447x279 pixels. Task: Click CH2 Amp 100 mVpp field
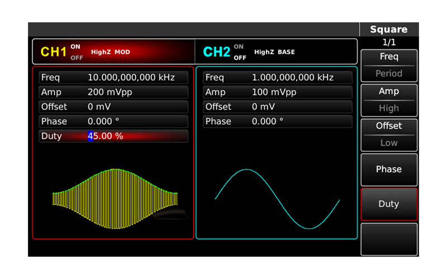tap(278, 92)
